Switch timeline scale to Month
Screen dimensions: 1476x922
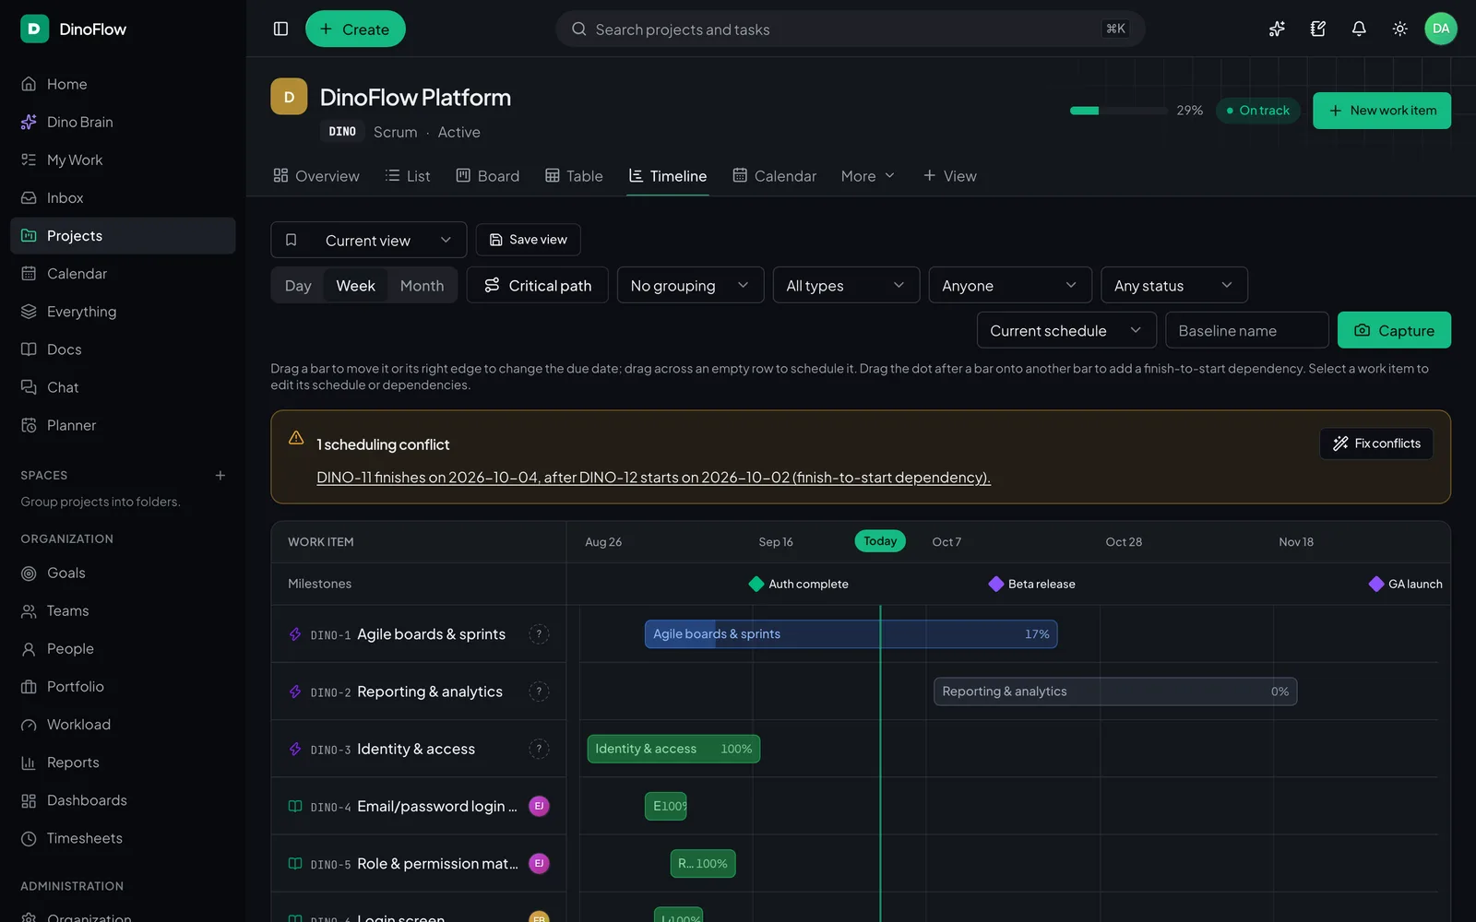click(x=422, y=286)
